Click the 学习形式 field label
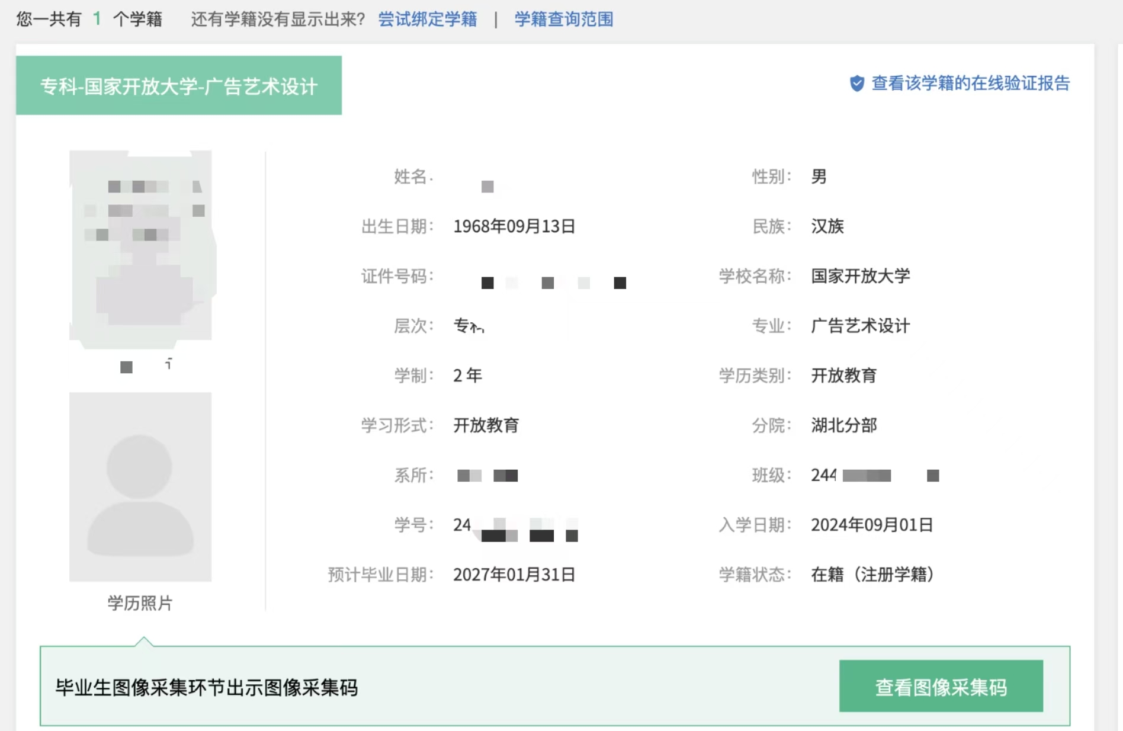Viewport: 1123px width, 731px height. tap(397, 425)
